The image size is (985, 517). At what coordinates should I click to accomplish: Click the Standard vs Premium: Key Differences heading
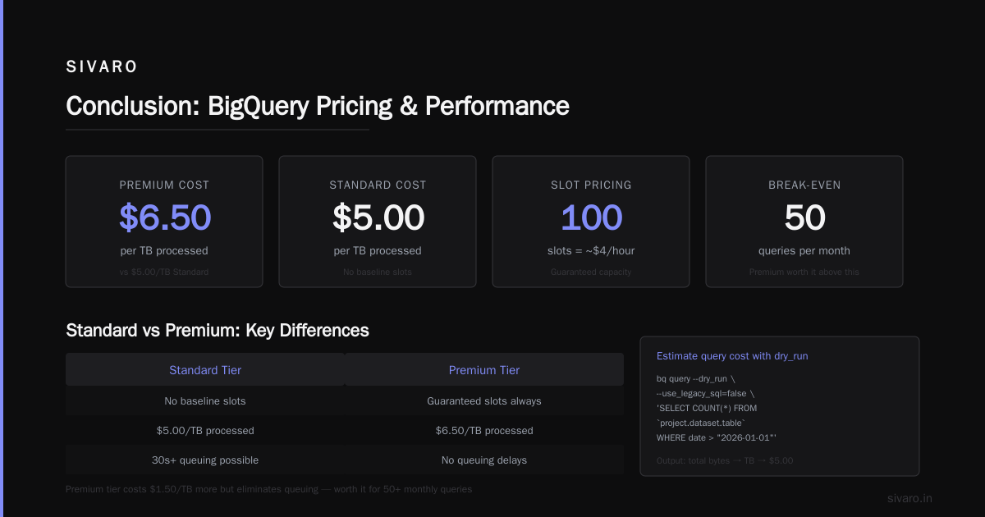point(218,331)
